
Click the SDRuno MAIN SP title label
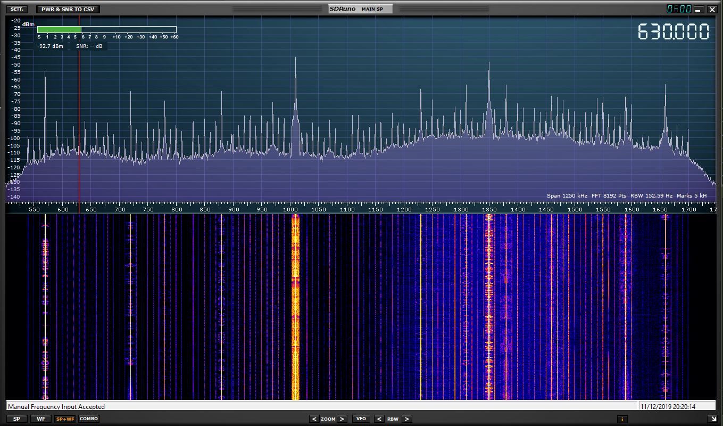point(361,9)
